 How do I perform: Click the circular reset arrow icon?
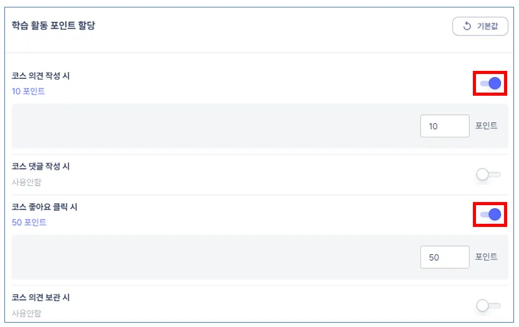467,26
